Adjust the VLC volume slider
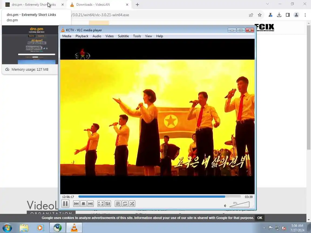The height and width of the screenshot is (233, 311). [x=239, y=204]
